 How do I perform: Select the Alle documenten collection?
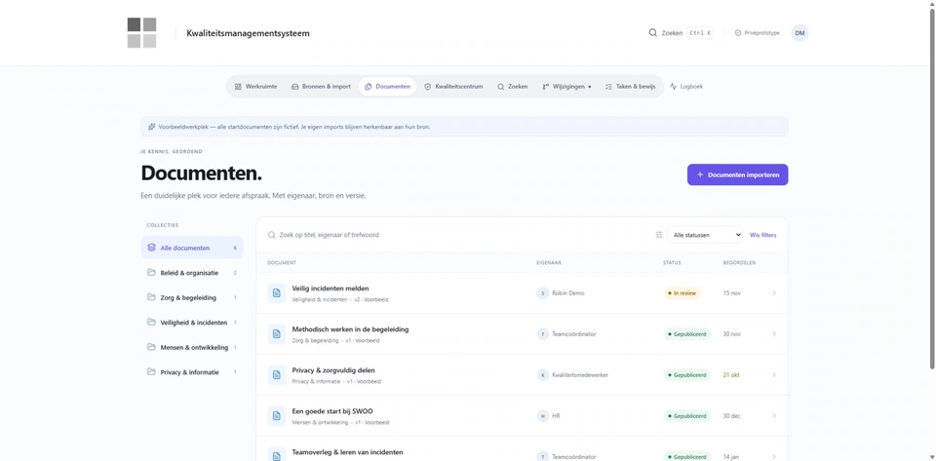point(192,248)
